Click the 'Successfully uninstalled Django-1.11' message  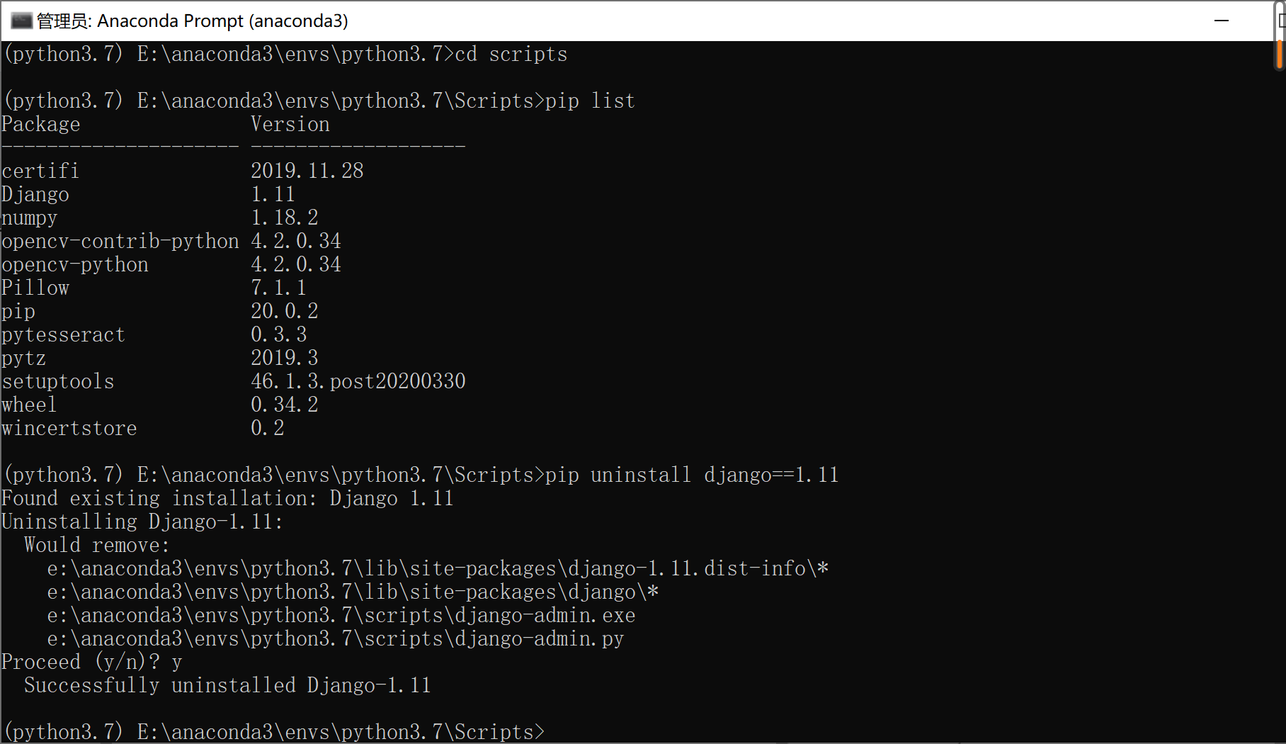227,685
